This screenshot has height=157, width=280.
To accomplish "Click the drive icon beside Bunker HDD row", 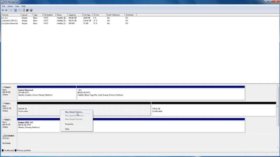I will (x=3, y=20).
